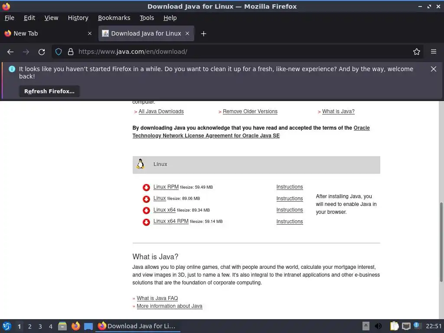Bookmark this page with the star
Viewport: 444px width, 333px height.
pos(417,52)
